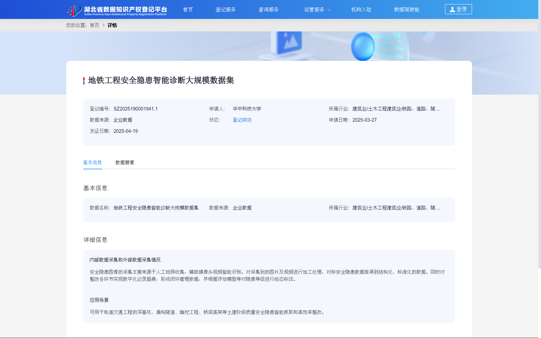The width and height of the screenshot is (541, 338).
Task: Click the 数据名称 value in 基本信息 section
Action: 156,208
